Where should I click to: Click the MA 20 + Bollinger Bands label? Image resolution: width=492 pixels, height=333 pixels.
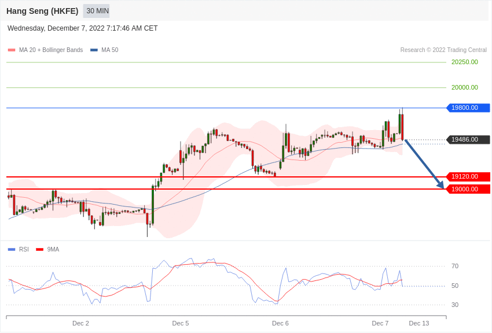(51, 50)
